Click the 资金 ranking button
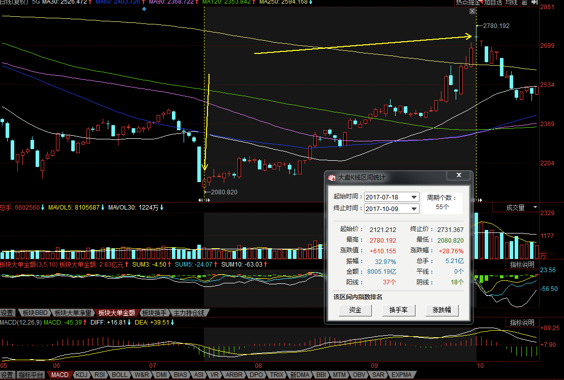 (x=354, y=310)
